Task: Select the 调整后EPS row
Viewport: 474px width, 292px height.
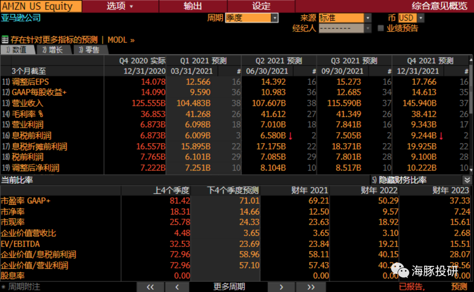Action: pyautogui.click(x=235, y=82)
